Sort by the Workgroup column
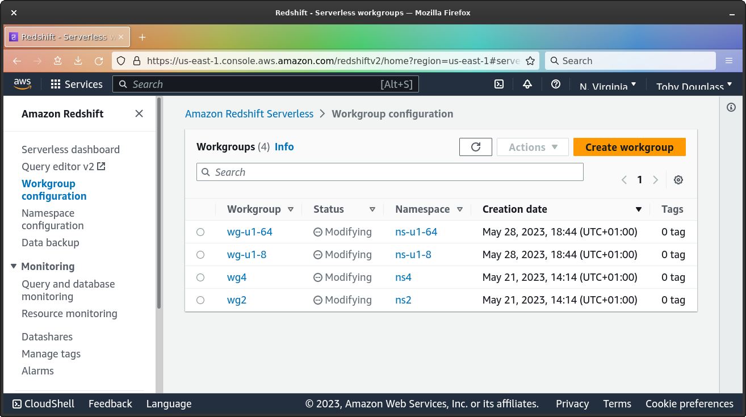The width and height of the screenshot is (746, 417). 261,209
